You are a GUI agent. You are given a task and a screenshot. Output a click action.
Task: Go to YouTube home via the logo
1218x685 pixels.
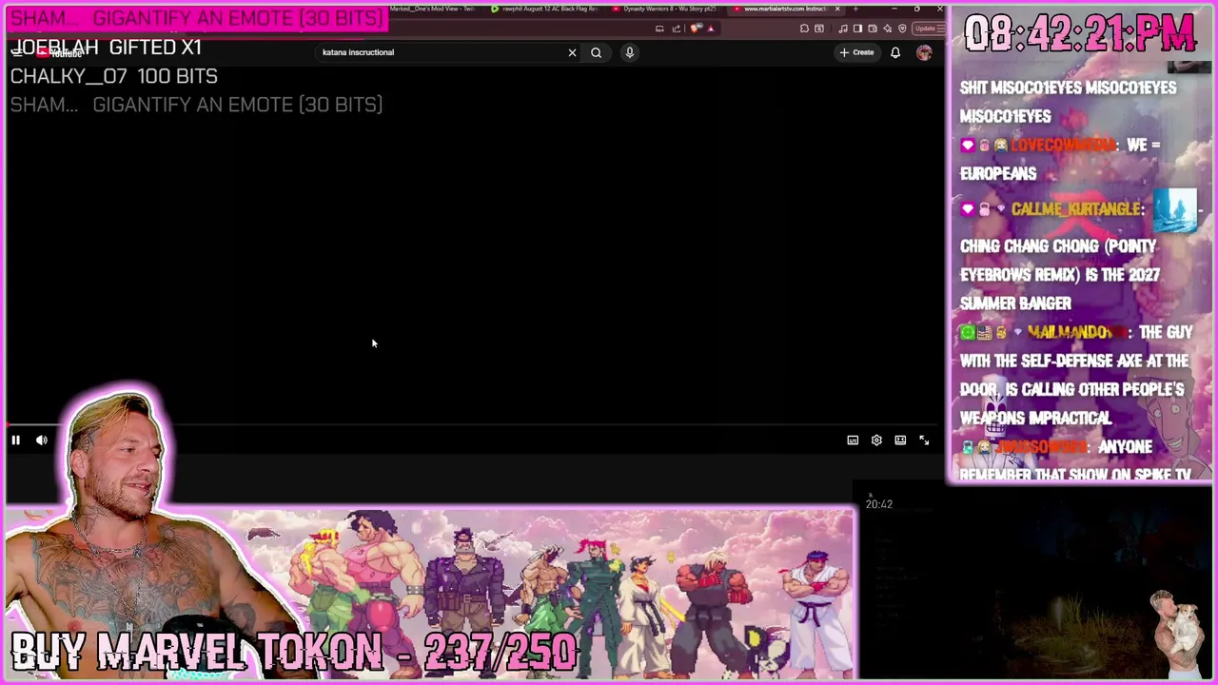59,53
